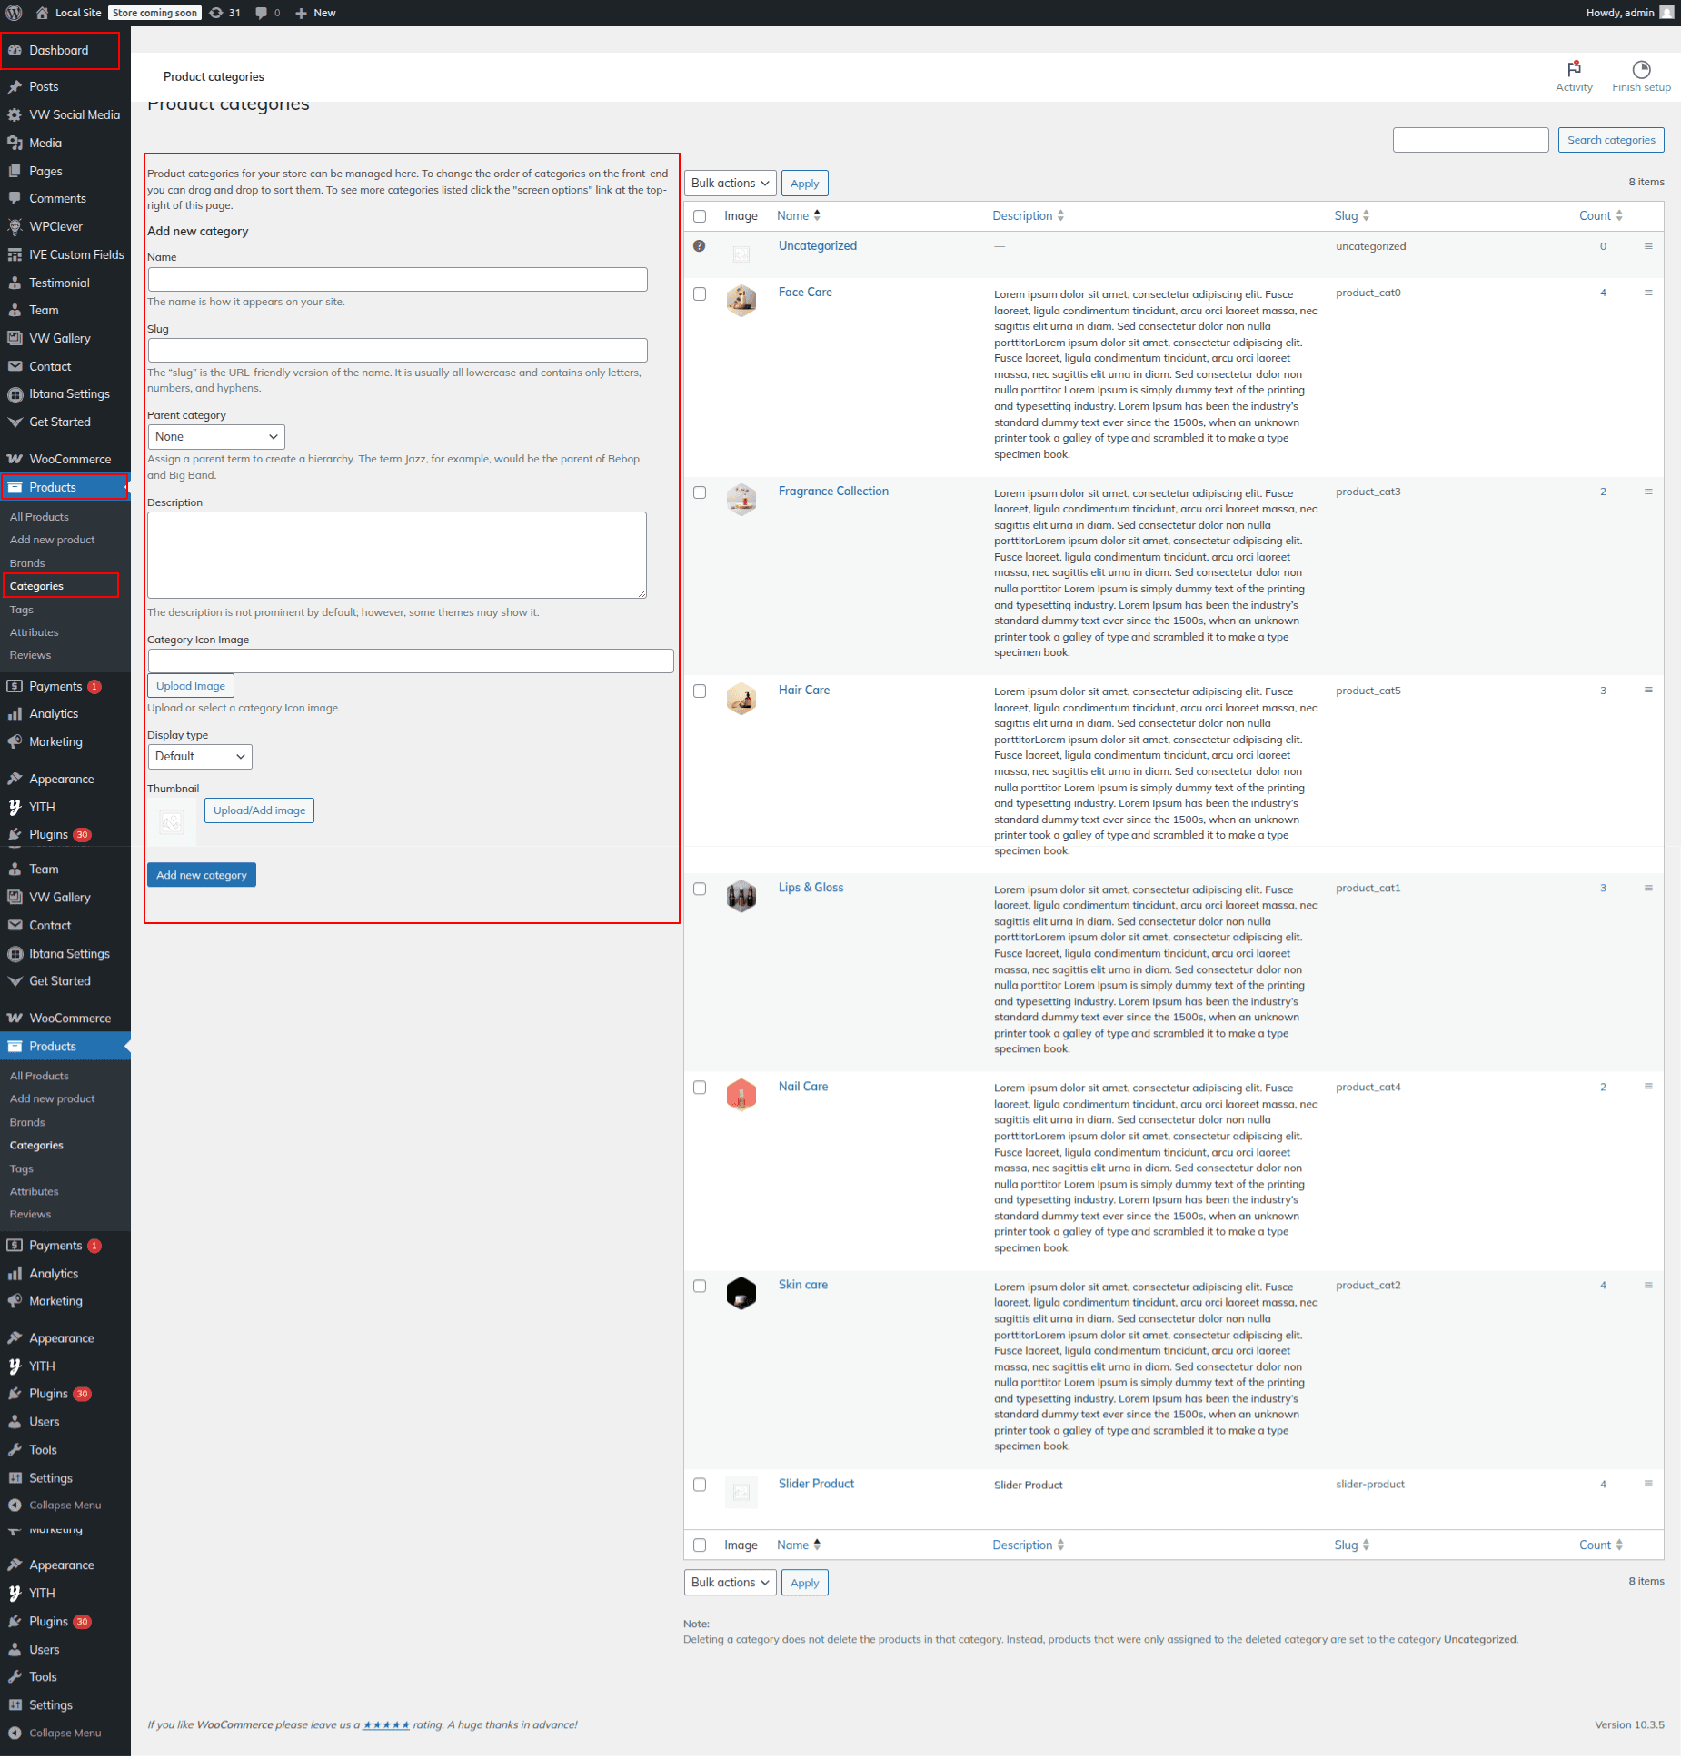This screenshot has width=1681, height=1759.
Task: Open the Dashboard menu item
Action: pyautogui.click(x=59, y=51)
